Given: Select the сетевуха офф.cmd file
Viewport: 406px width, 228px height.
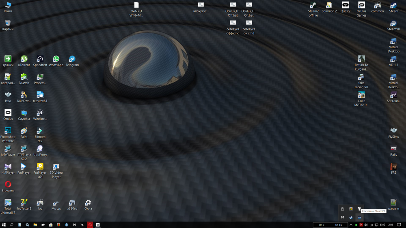Looking at the screenshot, I should coord(233,28).
